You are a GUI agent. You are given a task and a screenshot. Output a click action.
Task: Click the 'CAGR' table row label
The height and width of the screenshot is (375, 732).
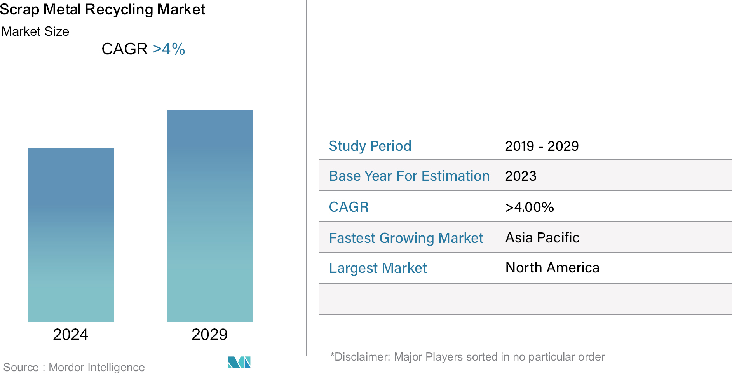(x=349, y=207)
